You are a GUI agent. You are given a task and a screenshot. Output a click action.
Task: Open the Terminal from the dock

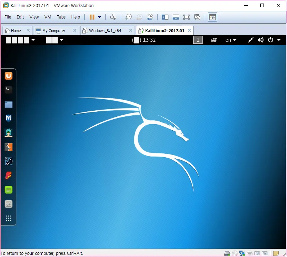click(x=9, y=90)
